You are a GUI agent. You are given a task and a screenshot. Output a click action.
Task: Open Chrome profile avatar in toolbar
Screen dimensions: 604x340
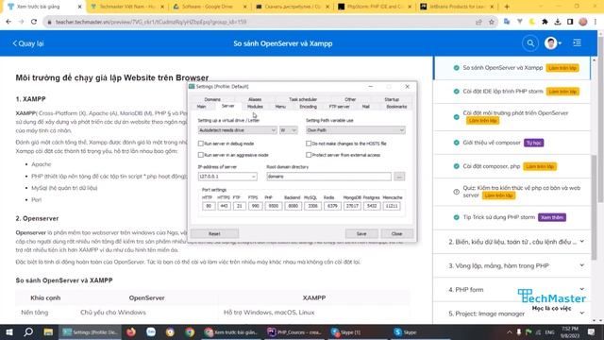pyautogui.click(x=583, y=22)
